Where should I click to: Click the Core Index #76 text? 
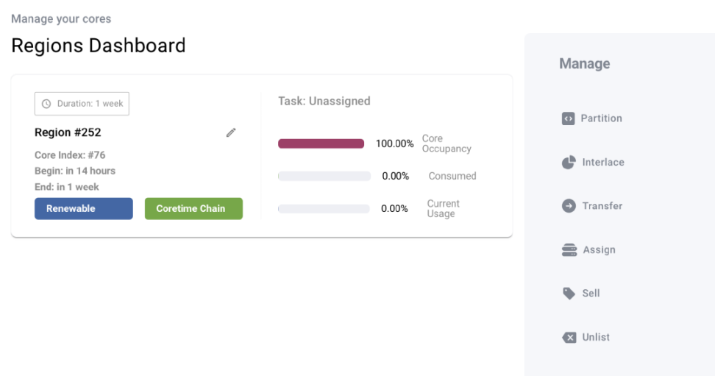tap(70, 155)
